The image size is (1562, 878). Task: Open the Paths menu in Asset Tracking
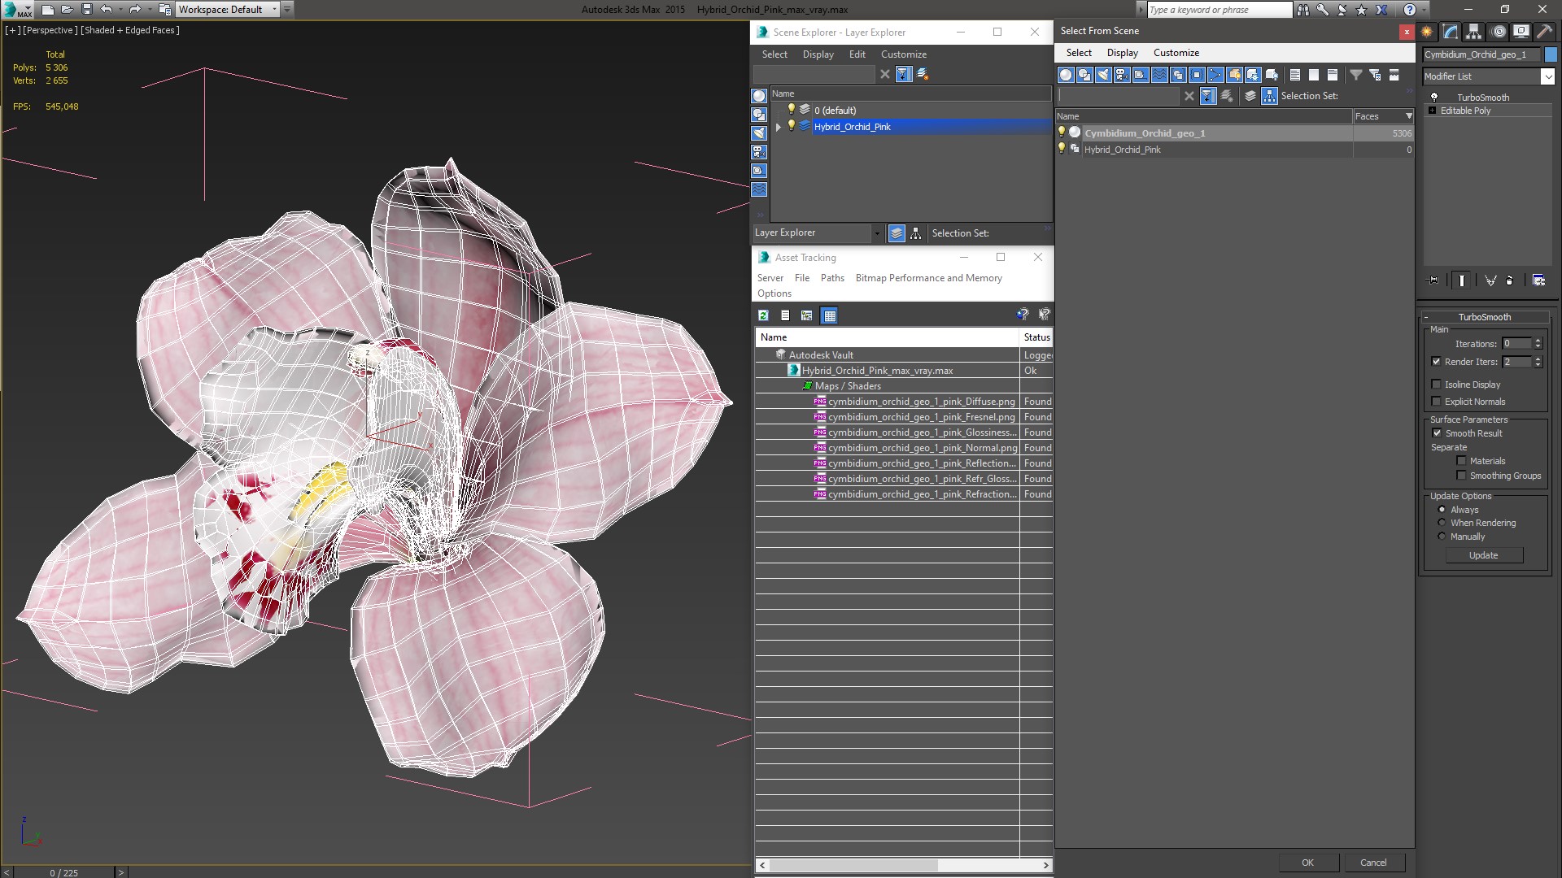[x=831, y=278]
